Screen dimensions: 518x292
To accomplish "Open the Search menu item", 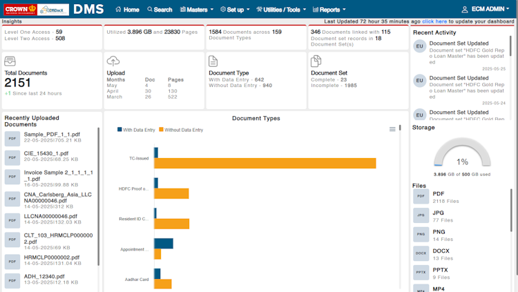I will [160, 10].
